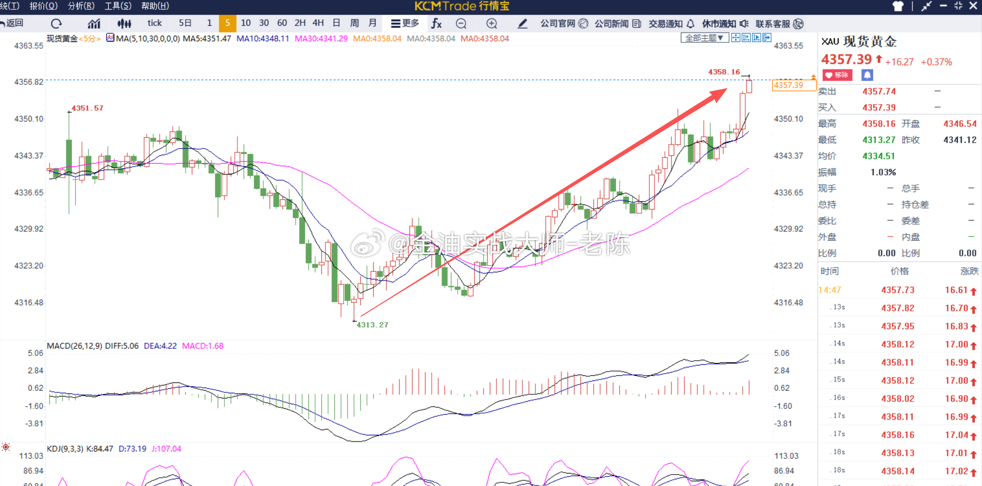Click the XAU 现货黄金 symbol title
982x486 pixels.
[859, 41]
